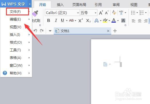The image size is (150, 104).
Task: Expand the bullet list dropdown arrow
Action: [x=137, y=13]
